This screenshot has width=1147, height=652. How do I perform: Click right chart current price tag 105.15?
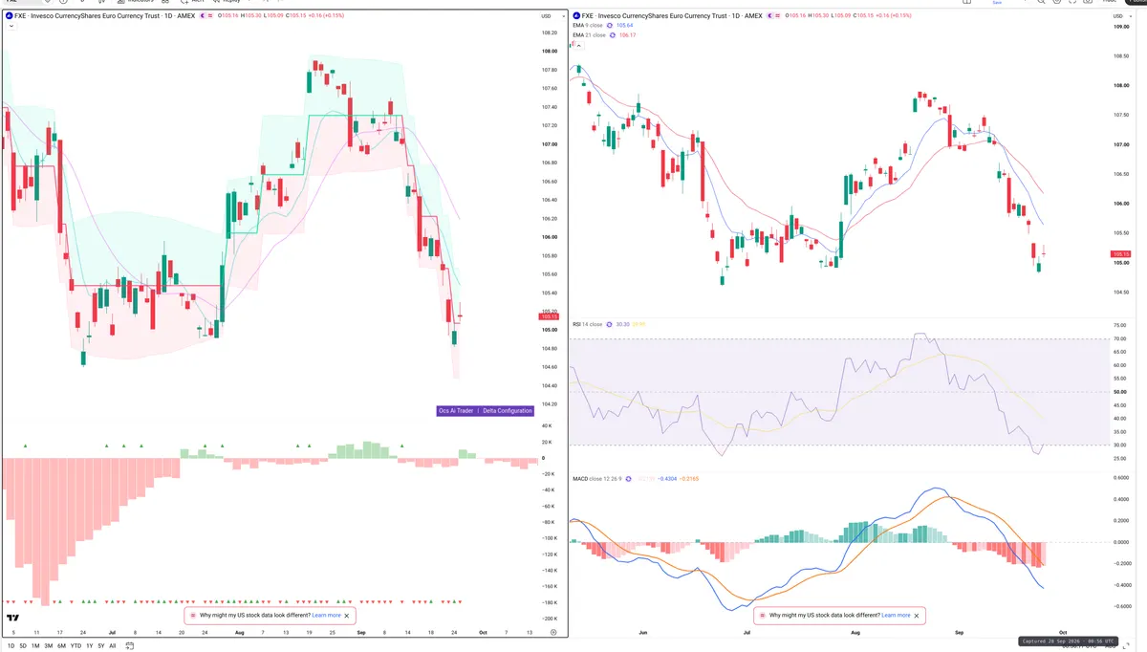tap(1121, 253)
